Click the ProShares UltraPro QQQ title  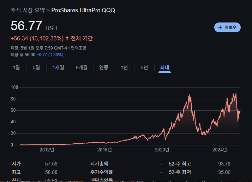(x=83, y=11)
